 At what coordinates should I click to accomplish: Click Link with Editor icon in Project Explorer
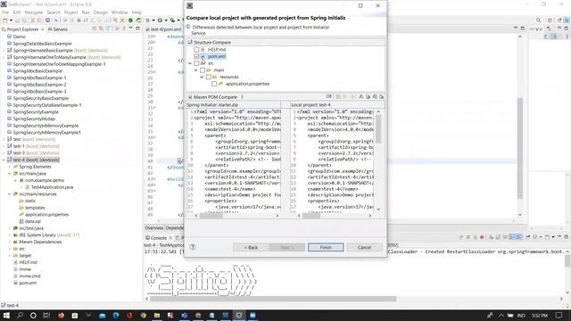[x=101, y=29]
